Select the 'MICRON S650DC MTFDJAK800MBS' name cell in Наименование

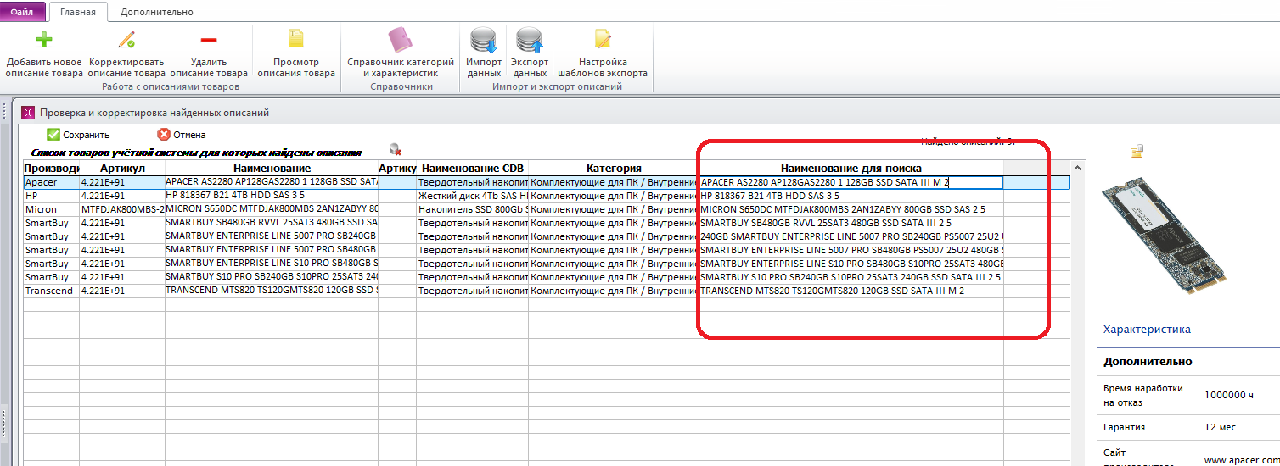[272, 209]
